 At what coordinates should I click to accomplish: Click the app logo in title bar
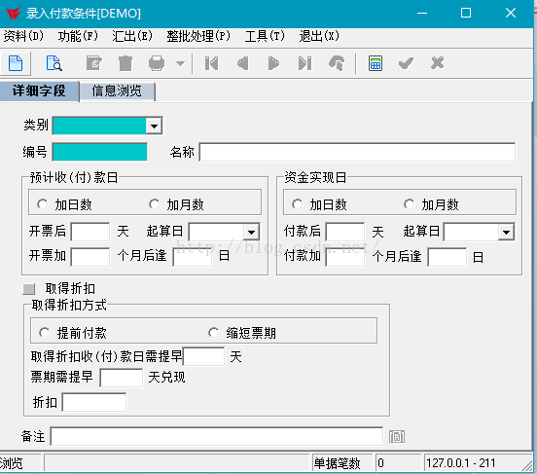[14, 14]
